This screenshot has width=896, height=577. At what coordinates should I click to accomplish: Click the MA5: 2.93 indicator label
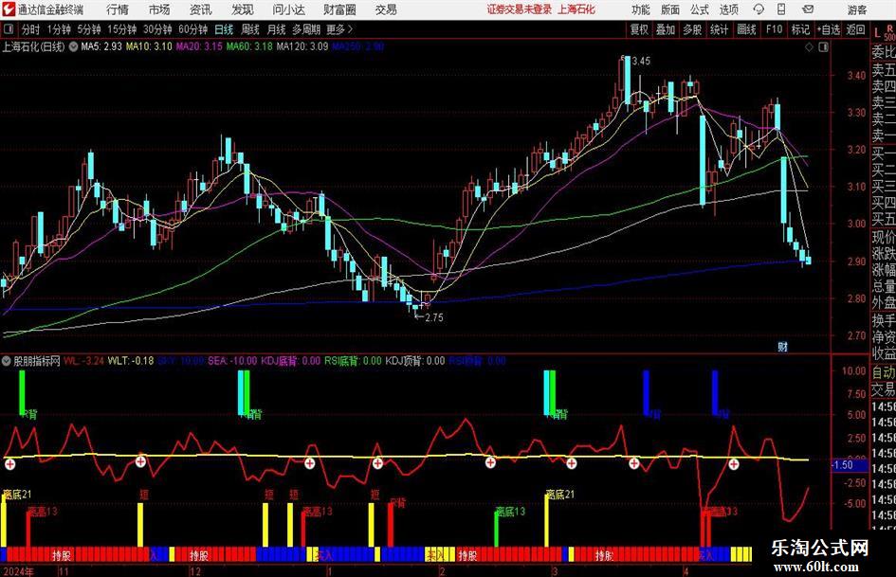point(101,46)
